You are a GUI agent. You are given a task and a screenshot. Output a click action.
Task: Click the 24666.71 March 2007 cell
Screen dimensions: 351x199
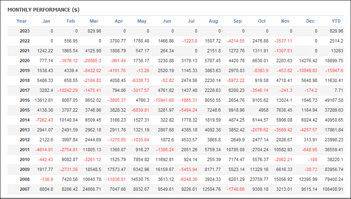[92, 189]
